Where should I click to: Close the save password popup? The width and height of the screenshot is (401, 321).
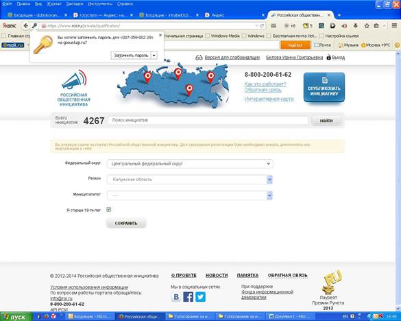(160, 36)
